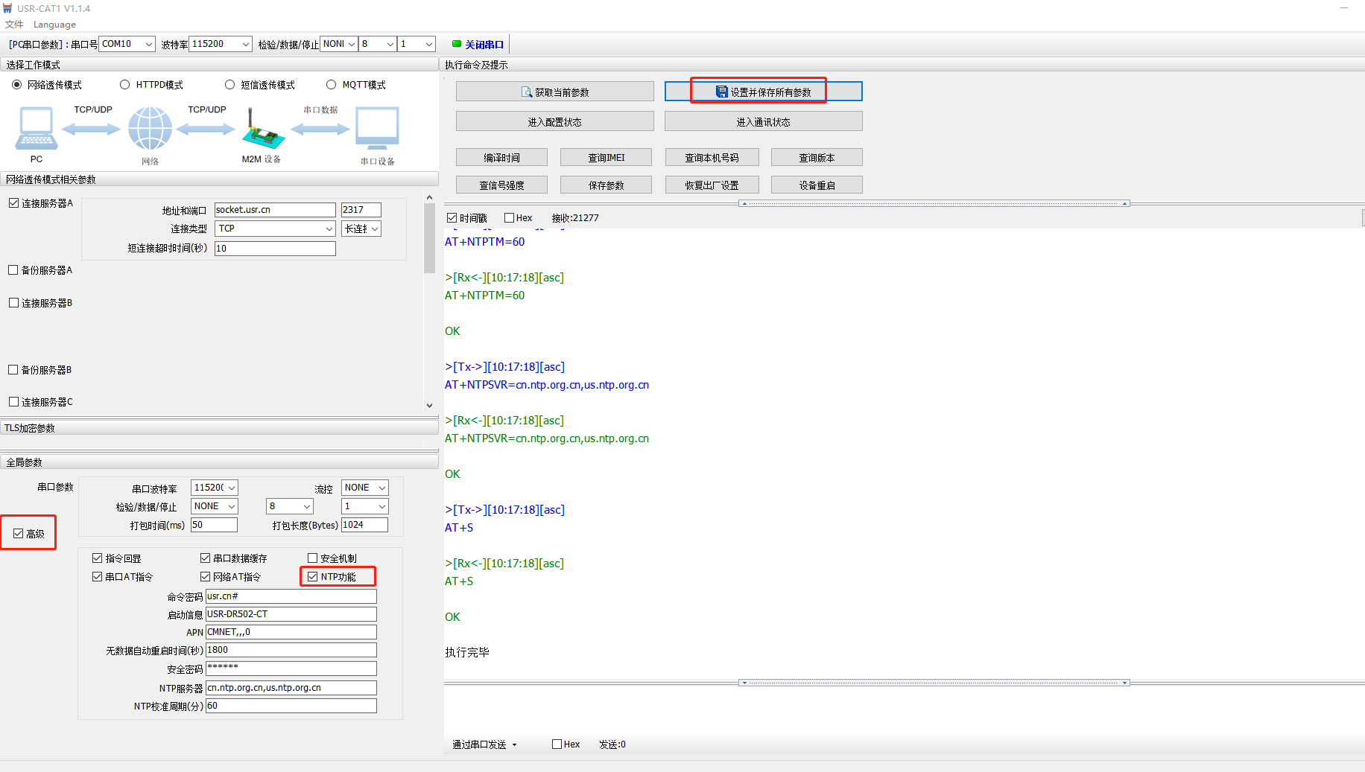Open the Language menu

point(54,25)
